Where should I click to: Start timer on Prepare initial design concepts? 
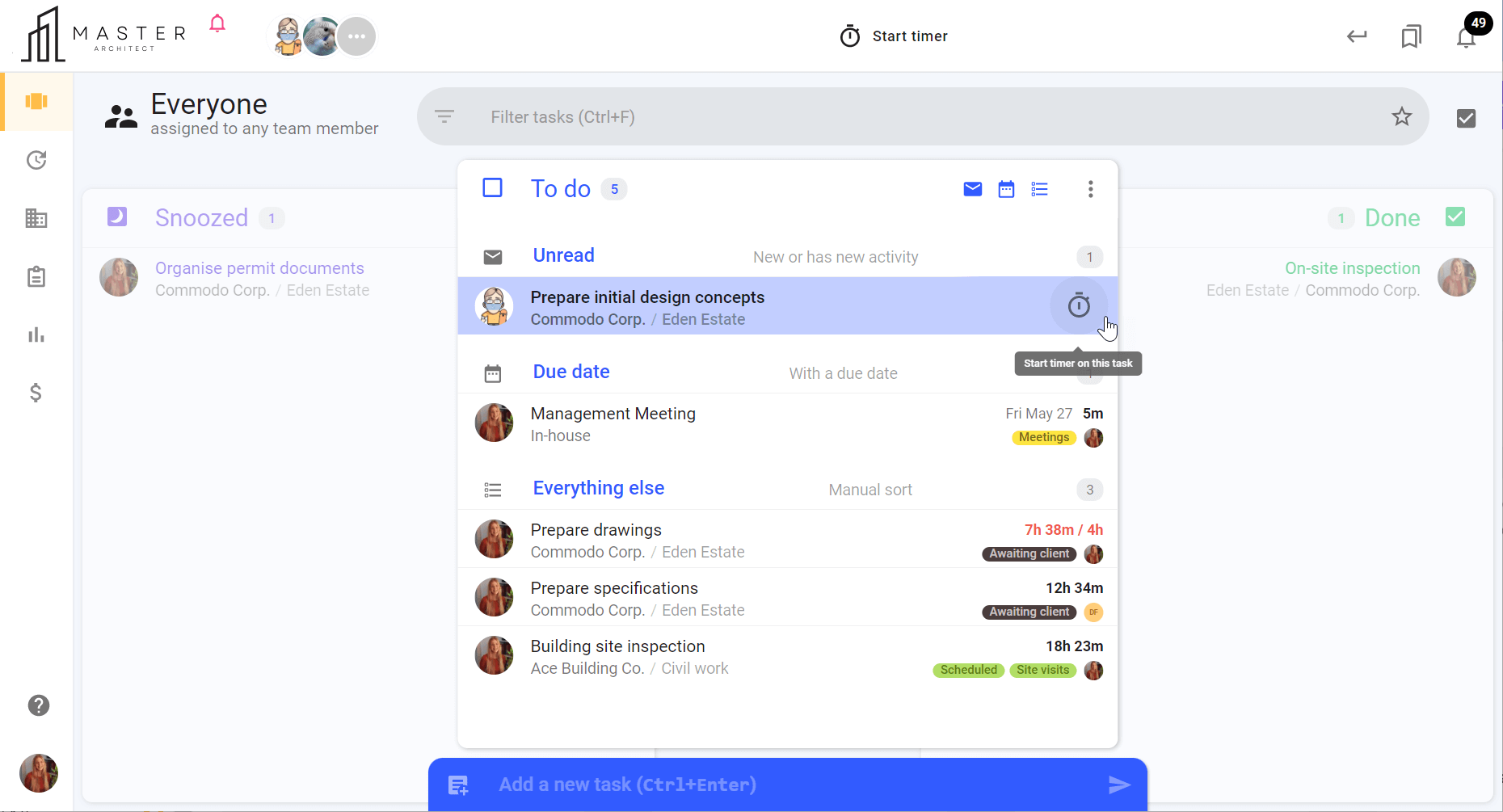click(1079, 305)
